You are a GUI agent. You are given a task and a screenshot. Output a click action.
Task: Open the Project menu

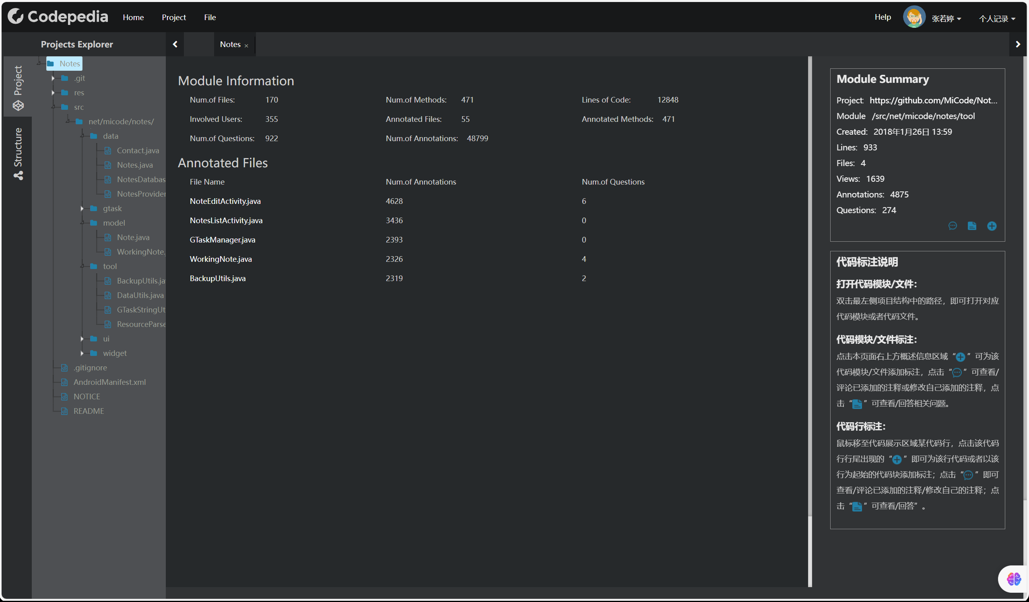(173, 17)
